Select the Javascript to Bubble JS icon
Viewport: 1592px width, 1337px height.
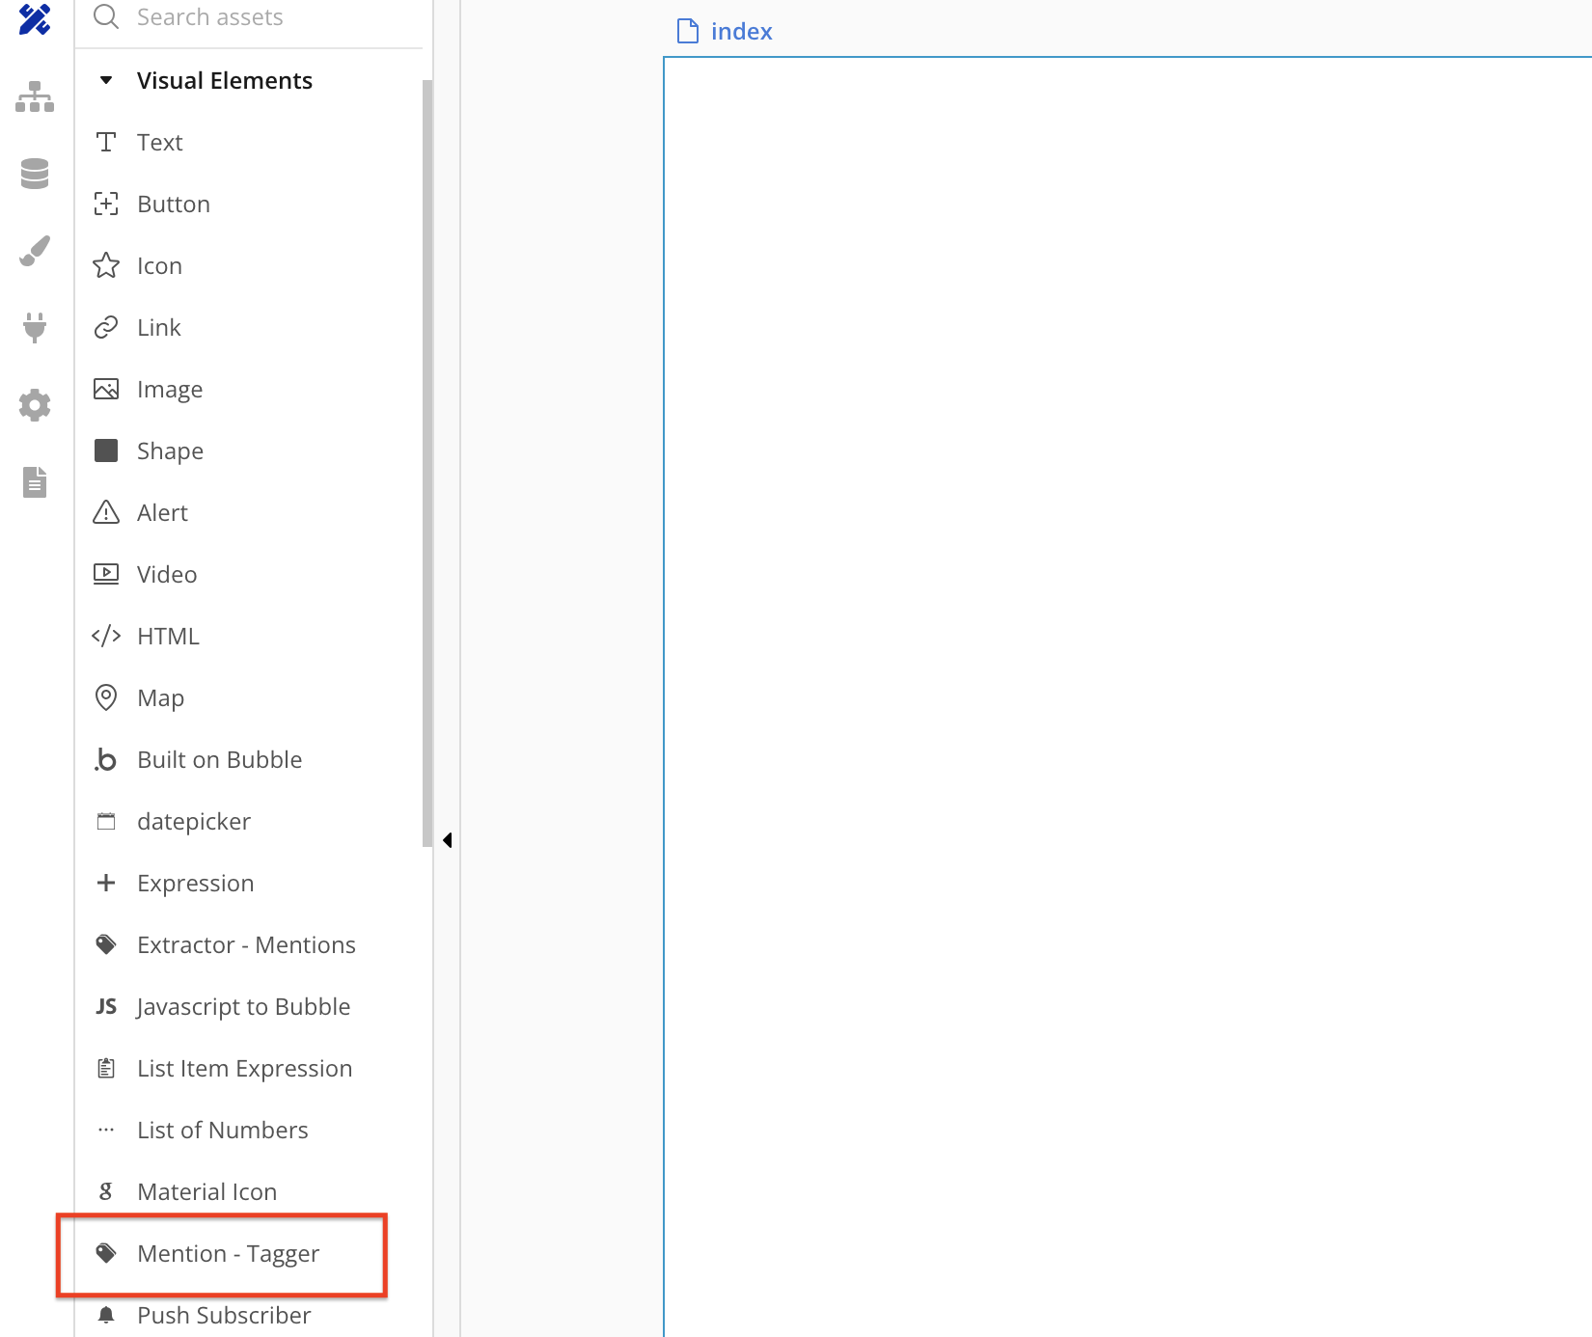point(106,1006)
